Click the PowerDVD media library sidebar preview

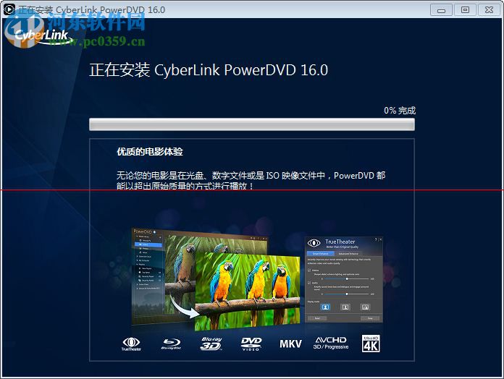point(148,276)
